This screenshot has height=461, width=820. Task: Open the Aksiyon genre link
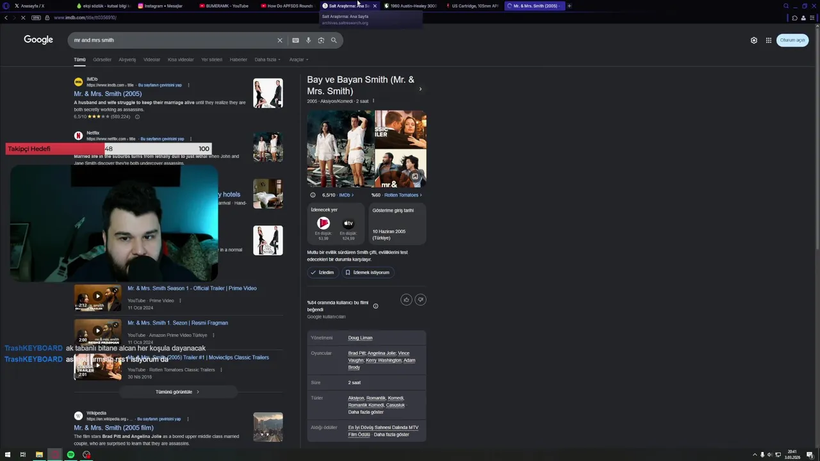(x=356, y=398)
